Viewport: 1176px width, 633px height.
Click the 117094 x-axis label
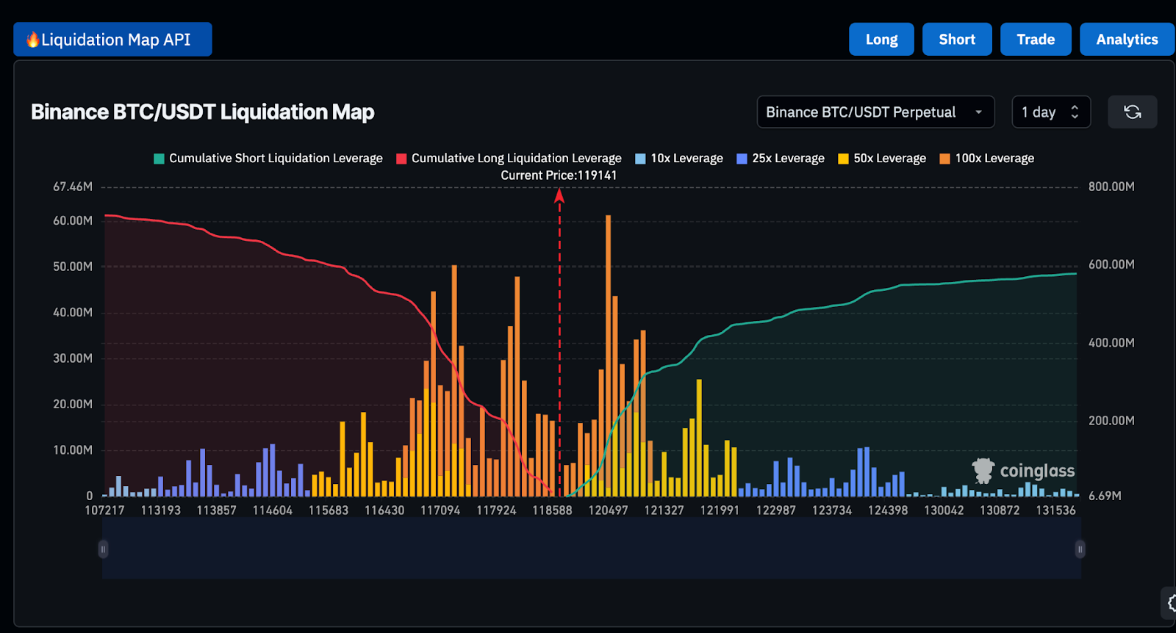pyautogui.click(x=440, y=510)
